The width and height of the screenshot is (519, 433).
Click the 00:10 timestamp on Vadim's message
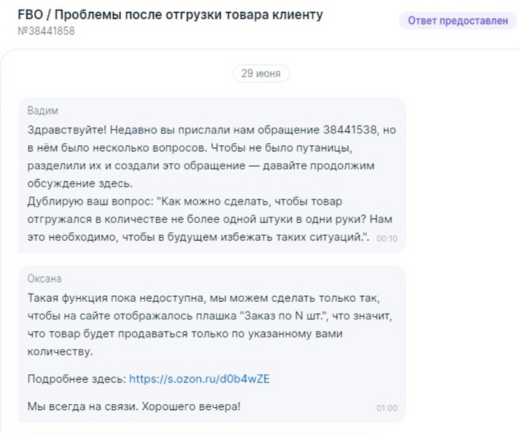tap(387, 239)
